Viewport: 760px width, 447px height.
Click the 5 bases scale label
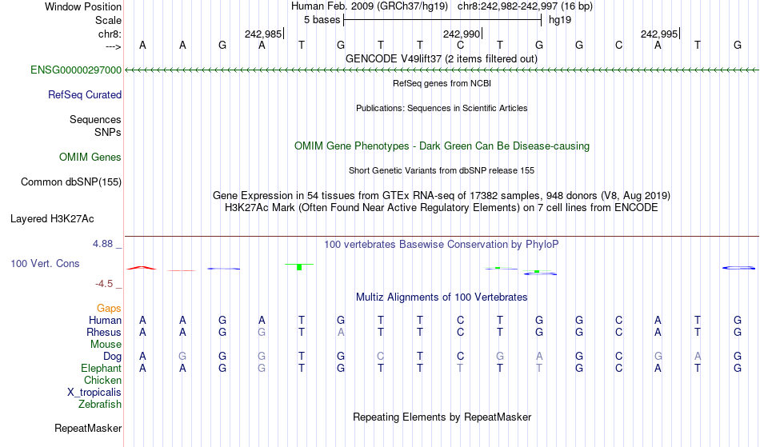(322, 20)
